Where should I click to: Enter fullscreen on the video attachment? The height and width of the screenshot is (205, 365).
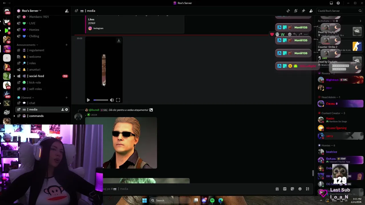(x=118, y=100)
